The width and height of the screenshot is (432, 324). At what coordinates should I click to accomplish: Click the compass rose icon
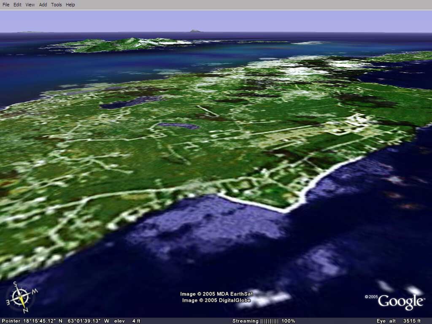click(x=20, y=297)
